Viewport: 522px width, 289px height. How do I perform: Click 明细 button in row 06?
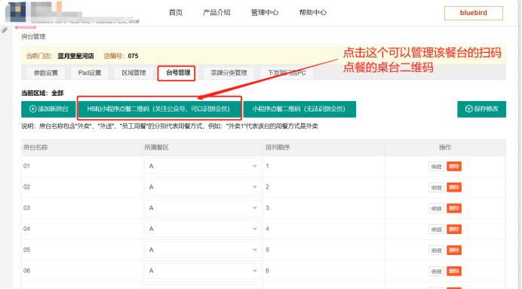tap(436, 272)
